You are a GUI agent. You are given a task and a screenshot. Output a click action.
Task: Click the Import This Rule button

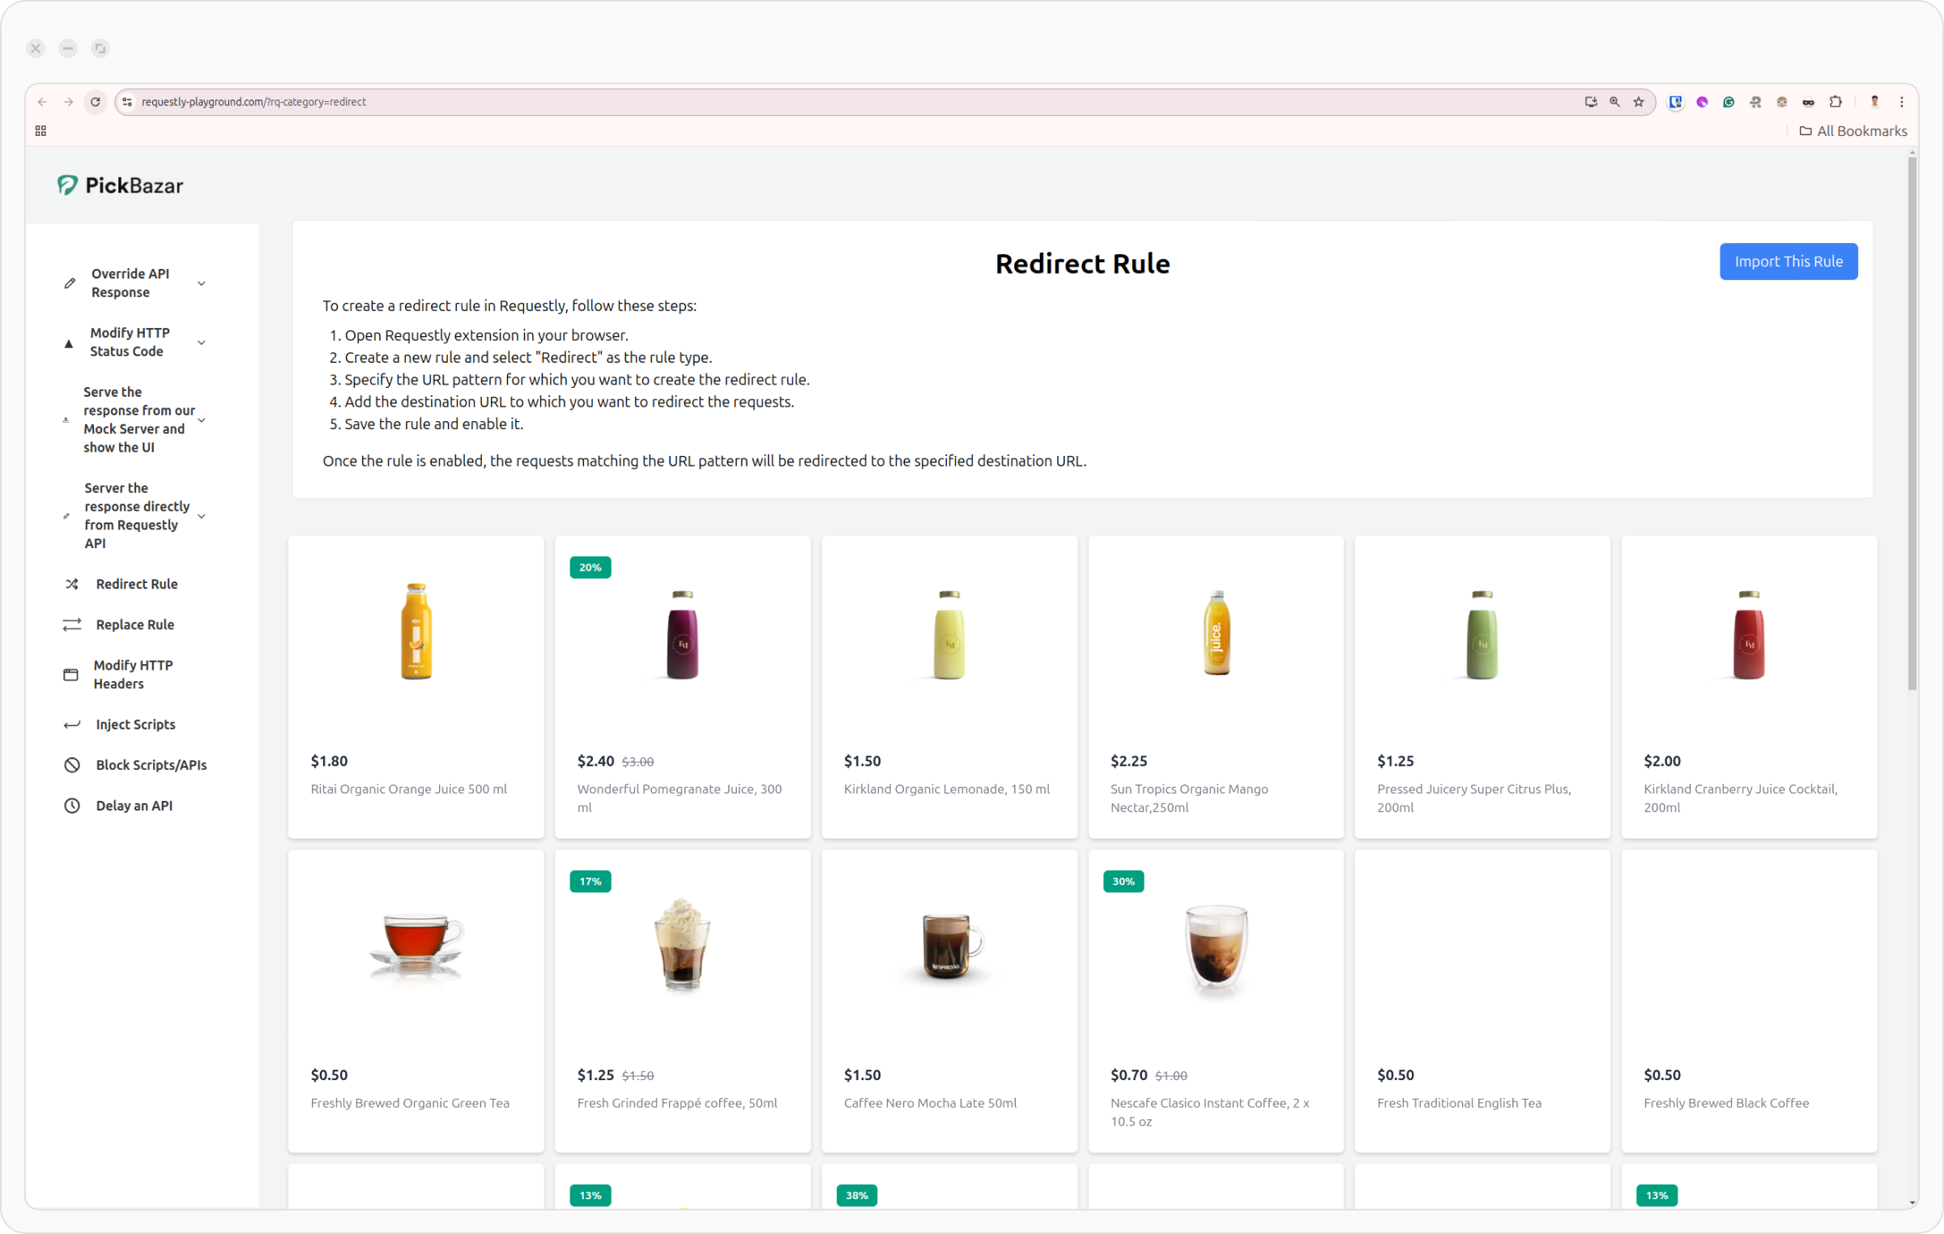1788,262
